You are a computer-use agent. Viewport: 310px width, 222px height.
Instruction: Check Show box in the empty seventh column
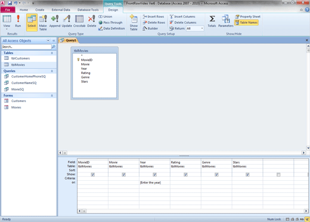click(x=278, y=174)
